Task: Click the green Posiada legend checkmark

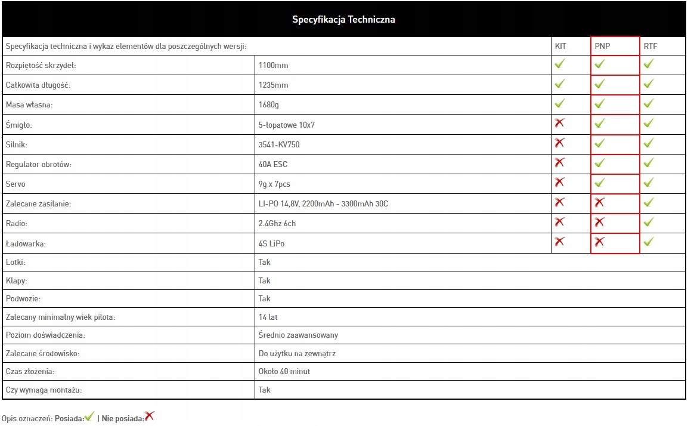Action: (x=89, y=417)
